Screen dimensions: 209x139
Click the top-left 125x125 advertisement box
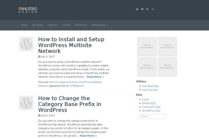tap(147, 47)
